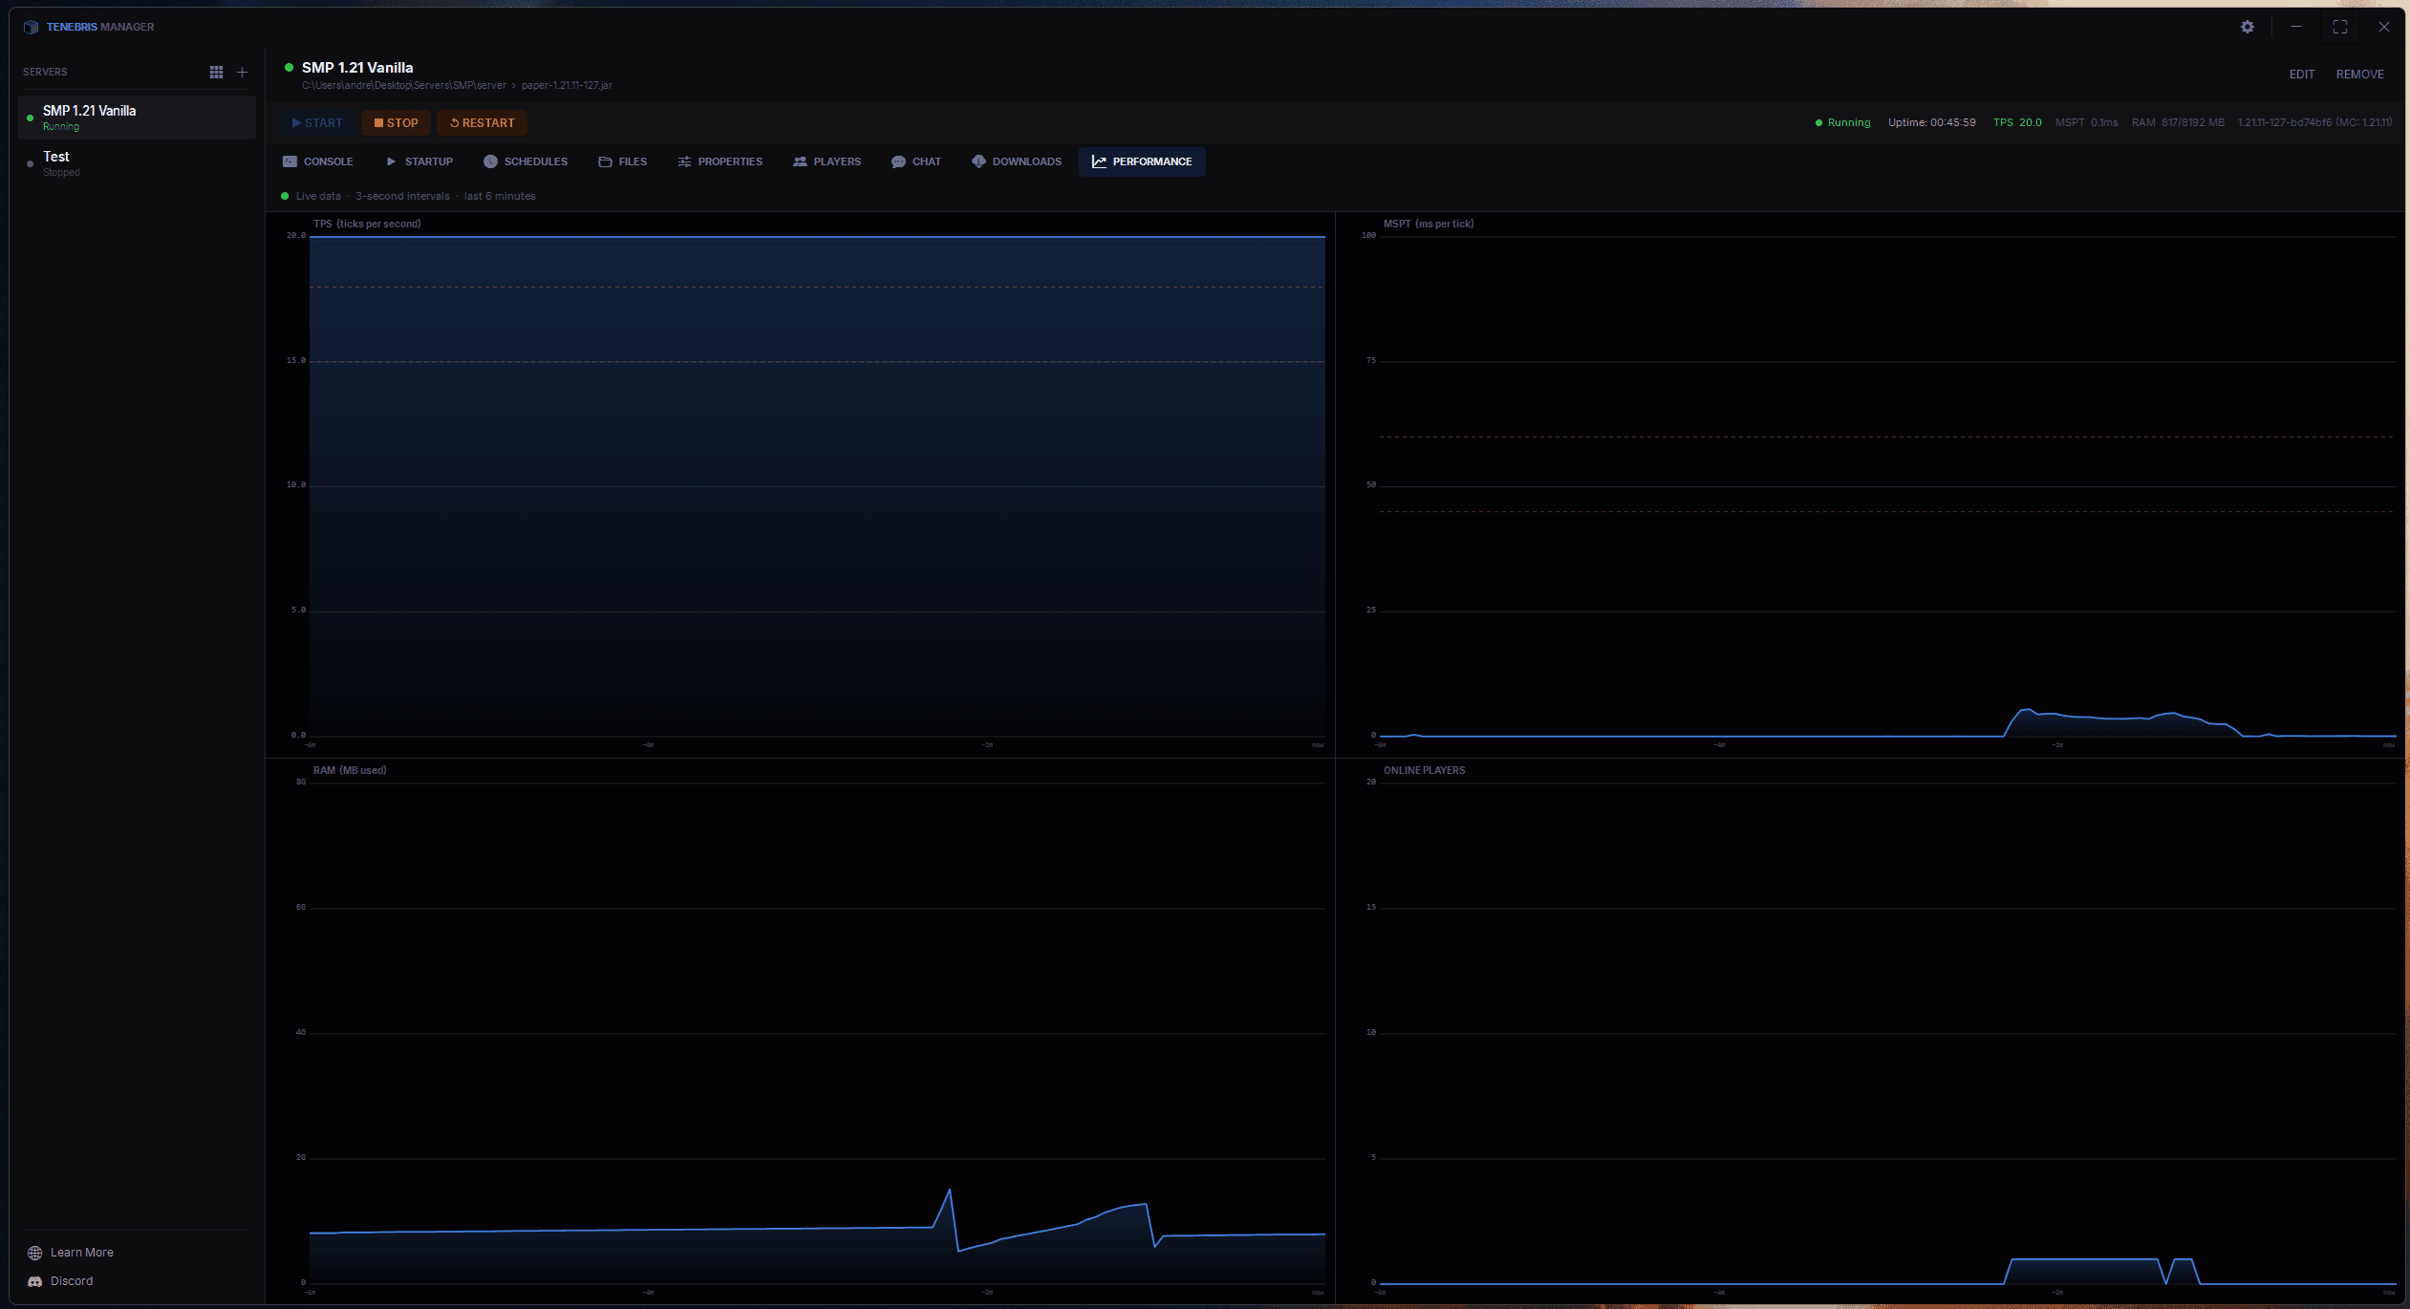Click the green Running status in header
The height and width of the screenshot is (1309, 2410).
(1842, 122)
